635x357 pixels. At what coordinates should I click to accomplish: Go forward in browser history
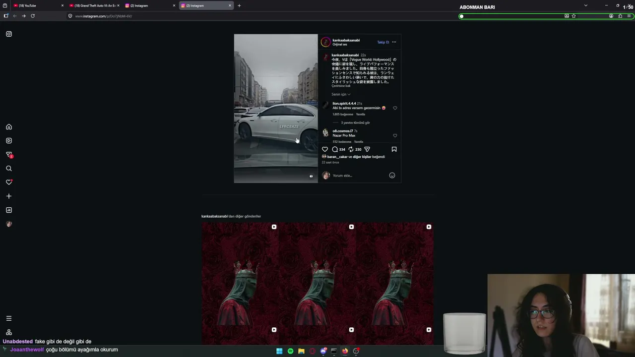click(23, 16)
